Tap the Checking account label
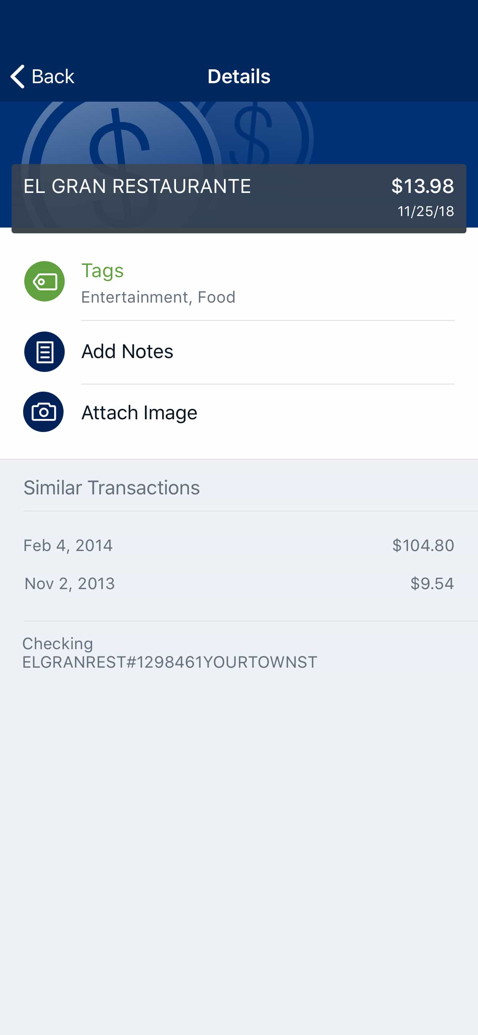478x1035 pixels. 57,644
